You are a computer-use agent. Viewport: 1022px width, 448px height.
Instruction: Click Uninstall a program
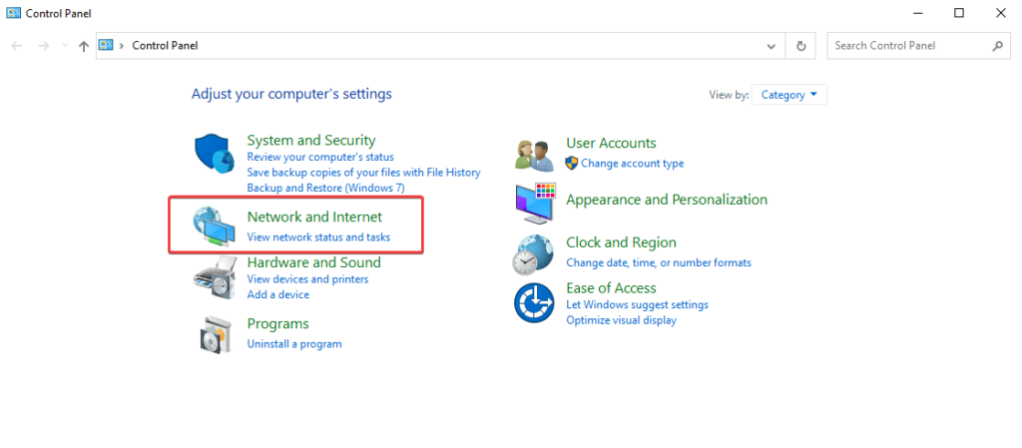coord(294,344)
